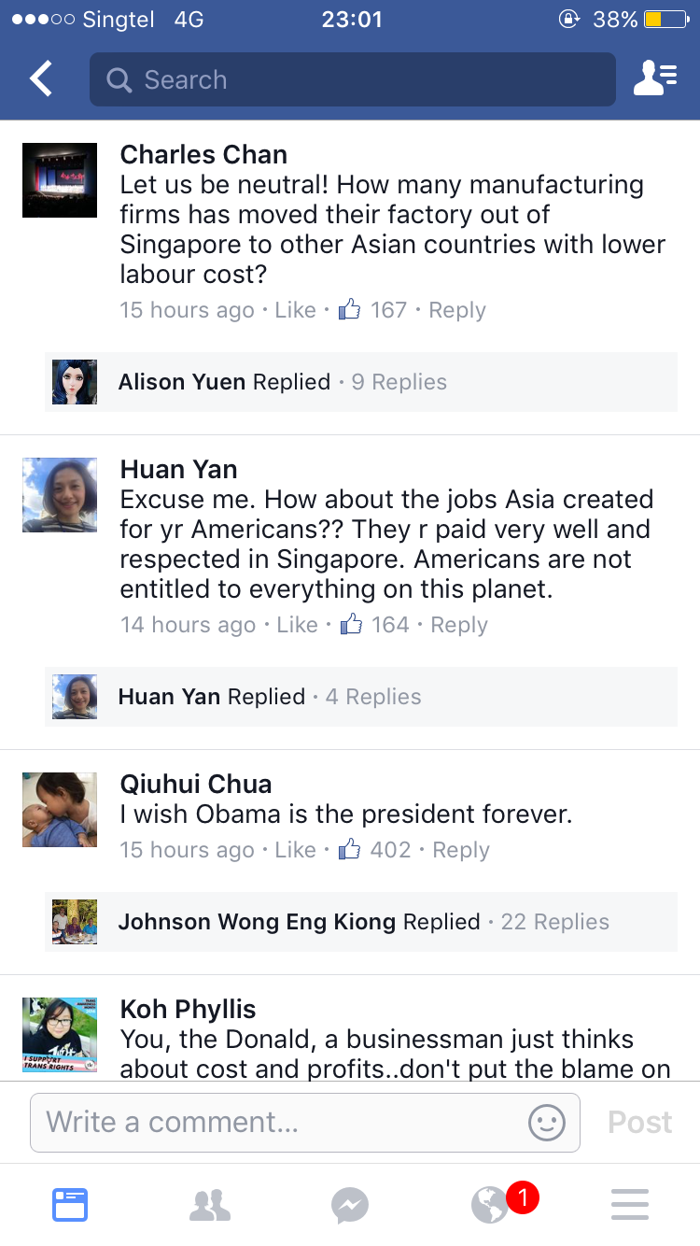Expand the 4 Replies under Huan Yan
This screenshot has height=1246, width=700.
coord(372,697)
